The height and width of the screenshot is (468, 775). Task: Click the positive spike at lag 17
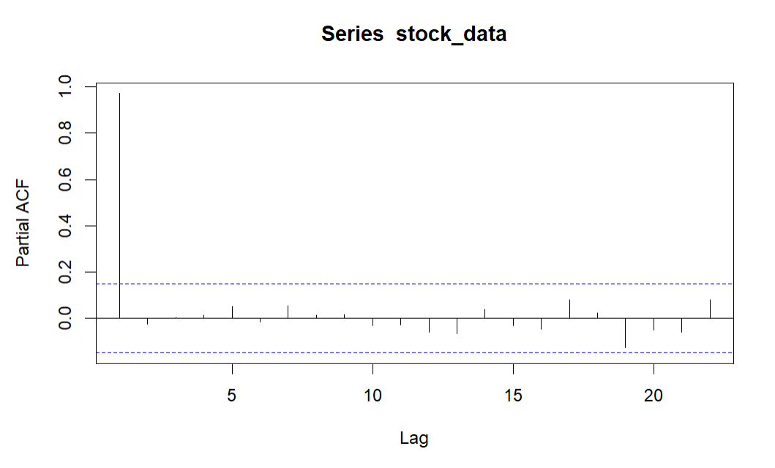[x=569, y=309]
